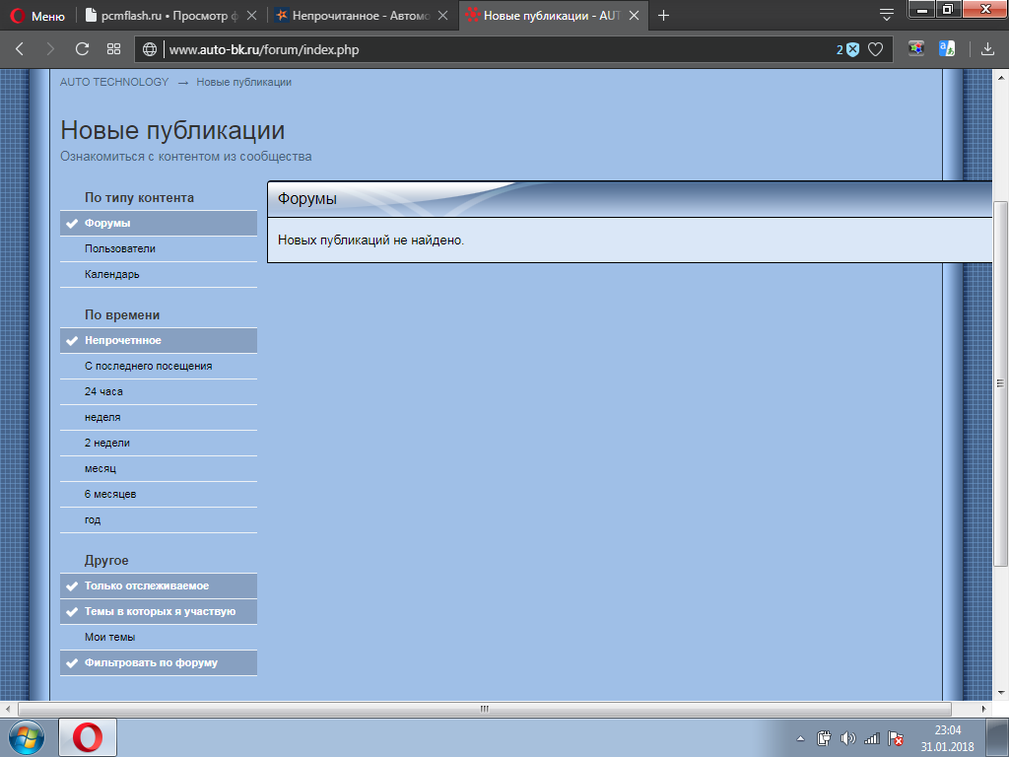The height and width of the screenshot is (757, 1009).
Task: Select the 24 часа time filter
Action: [x=159, y=392]
